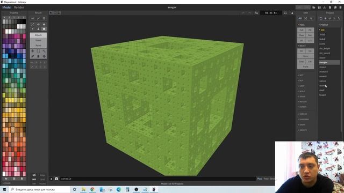Select the Pattern brush mode icon
The height and width of the screenshot is (193, 344).
pos(44,24)
